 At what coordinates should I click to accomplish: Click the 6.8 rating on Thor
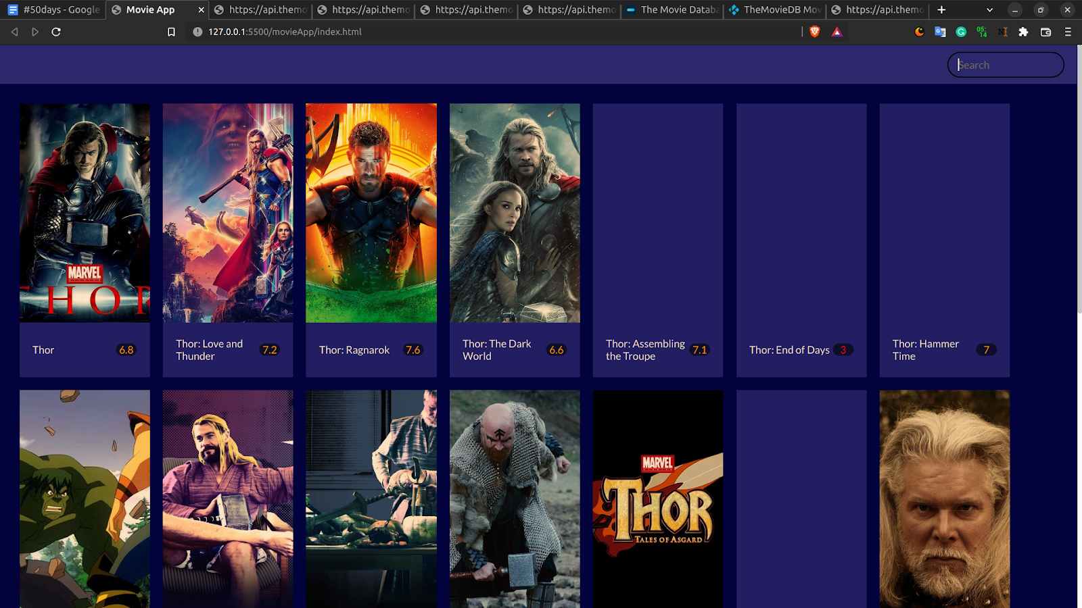tap(126, 350)
